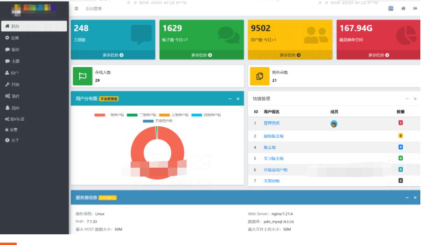This screenshot has height=245, width=425.
Task: Click the 数量 column header
Action: click(400, 112)
